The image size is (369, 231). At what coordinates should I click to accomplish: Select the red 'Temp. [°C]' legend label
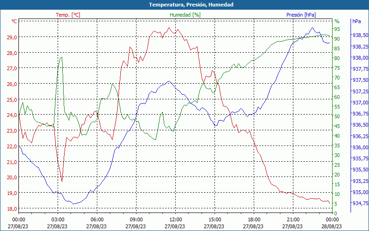coord(68,15)
